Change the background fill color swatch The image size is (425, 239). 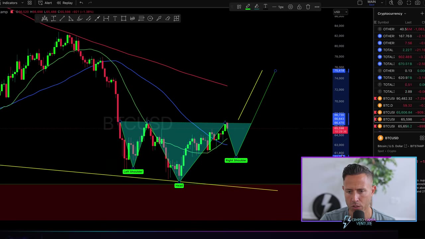257,7
